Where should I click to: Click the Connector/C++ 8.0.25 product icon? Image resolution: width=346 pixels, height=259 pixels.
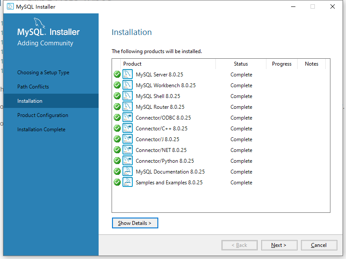coord(128,128)
